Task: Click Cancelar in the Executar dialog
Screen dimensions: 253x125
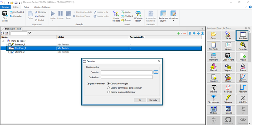Action: (x=153, y=100)
